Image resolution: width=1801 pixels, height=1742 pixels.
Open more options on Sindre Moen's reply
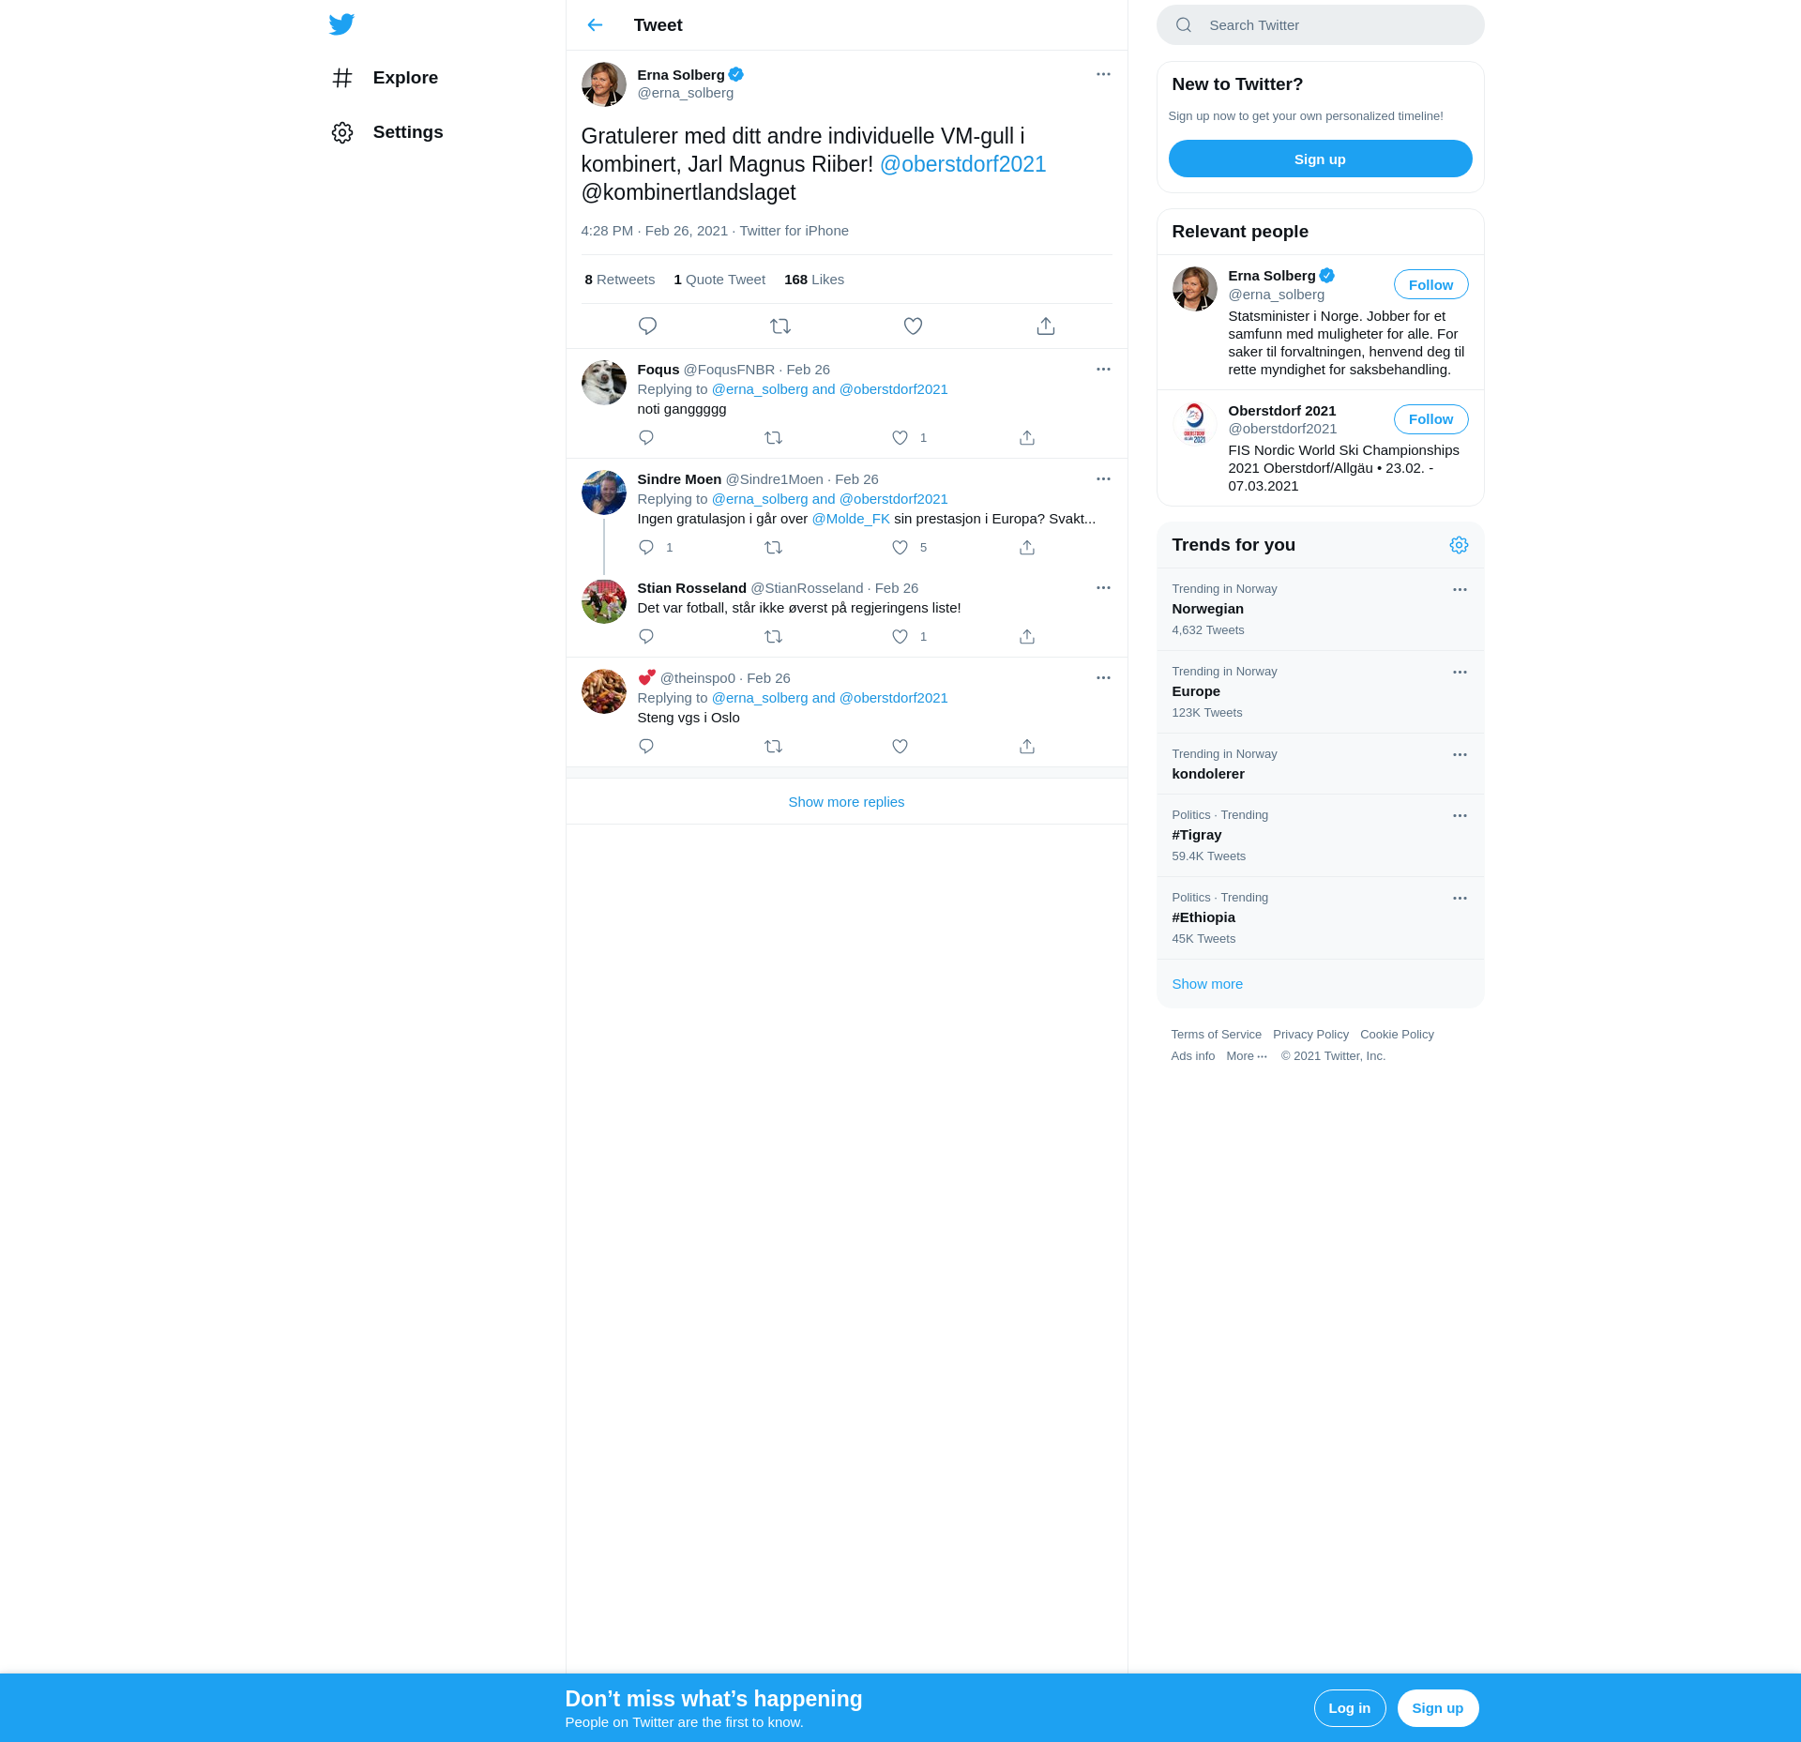click(1103, 479)
